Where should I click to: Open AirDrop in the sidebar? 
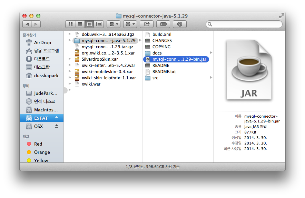(x=42, y=42)
